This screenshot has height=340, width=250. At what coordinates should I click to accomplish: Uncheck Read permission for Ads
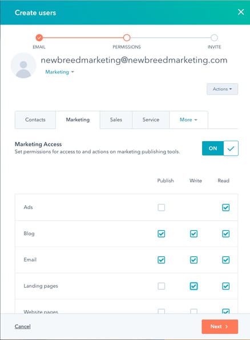[x=225, y=207]
